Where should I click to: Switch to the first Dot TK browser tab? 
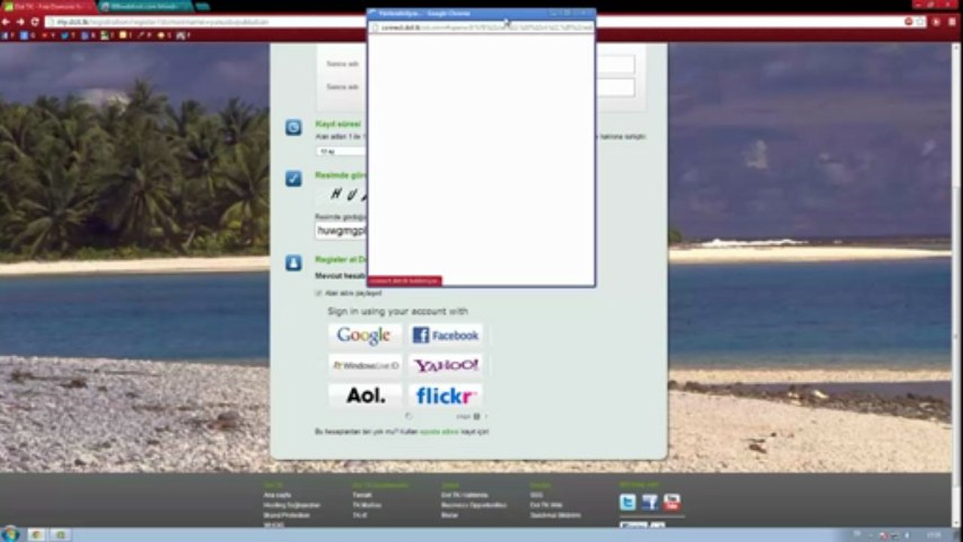click(49, 6)
